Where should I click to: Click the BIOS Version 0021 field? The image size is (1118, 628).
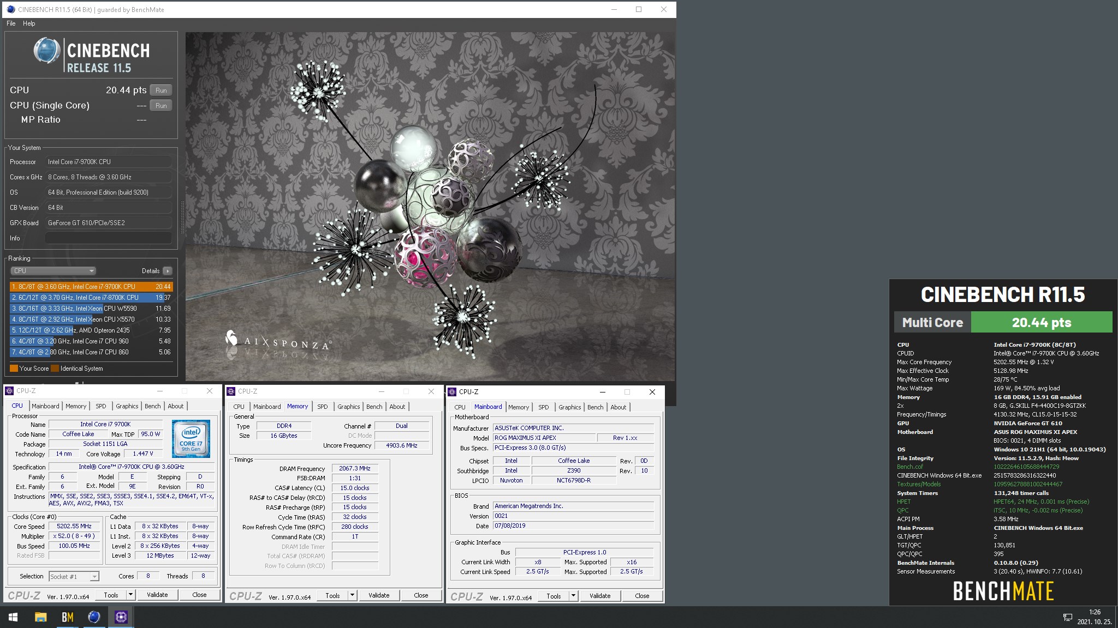click(x=573, y=516)
